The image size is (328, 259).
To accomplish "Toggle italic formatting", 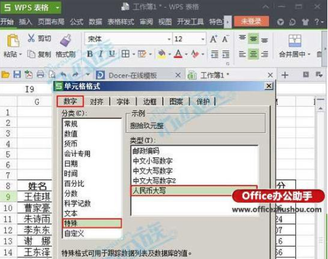I will (101, 54).
